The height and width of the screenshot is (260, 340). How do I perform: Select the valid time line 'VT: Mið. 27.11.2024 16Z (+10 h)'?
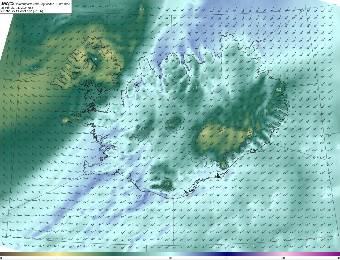(22, 11)
